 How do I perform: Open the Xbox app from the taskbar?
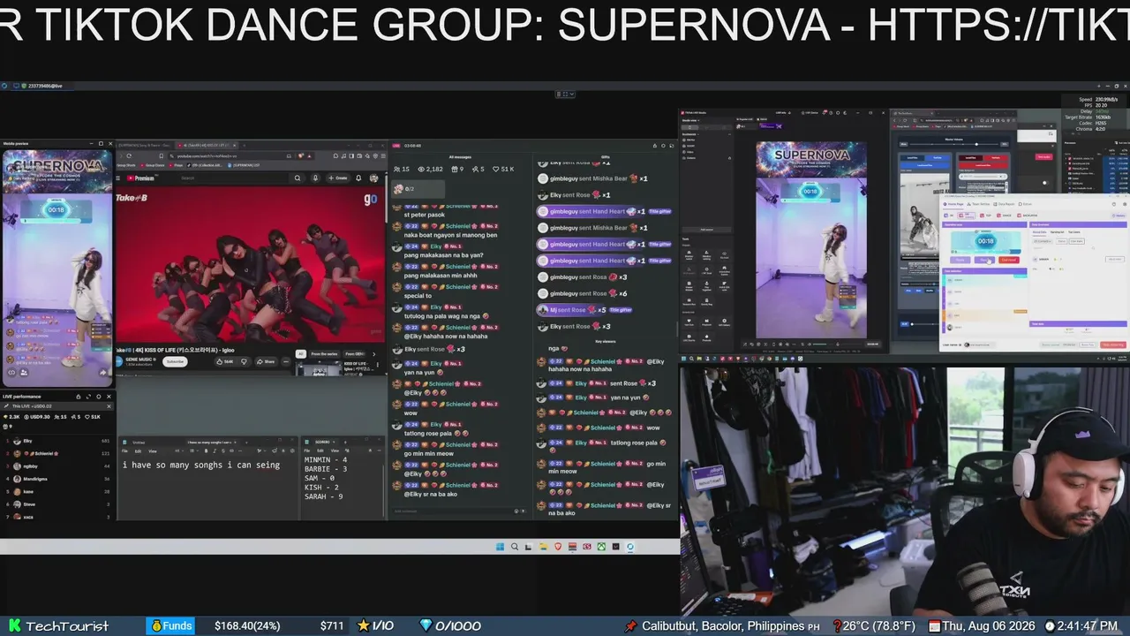[x=601, y=547]
